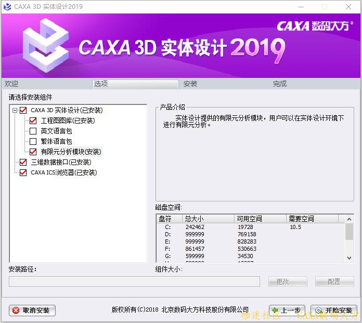Click the 盘符 column header
Screen dimensions: 362x323
[170, 219]
